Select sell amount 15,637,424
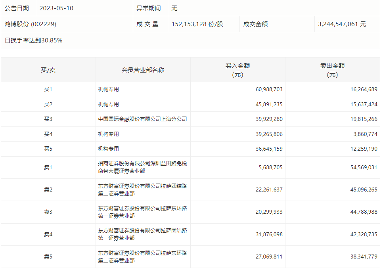The image size is (381, 270). (364, 105)
